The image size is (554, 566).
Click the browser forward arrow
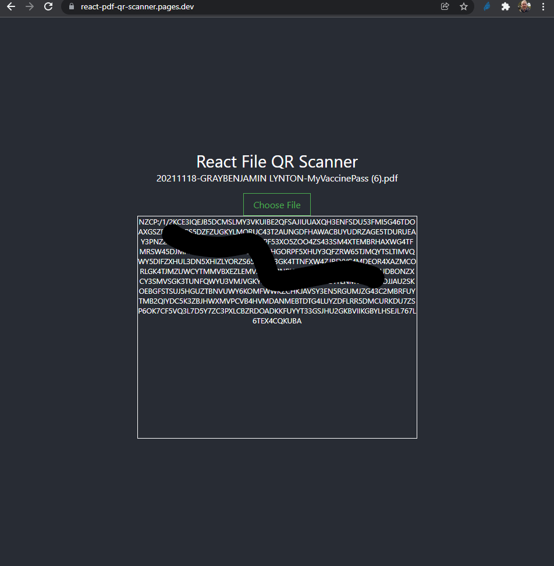point(30,7)
